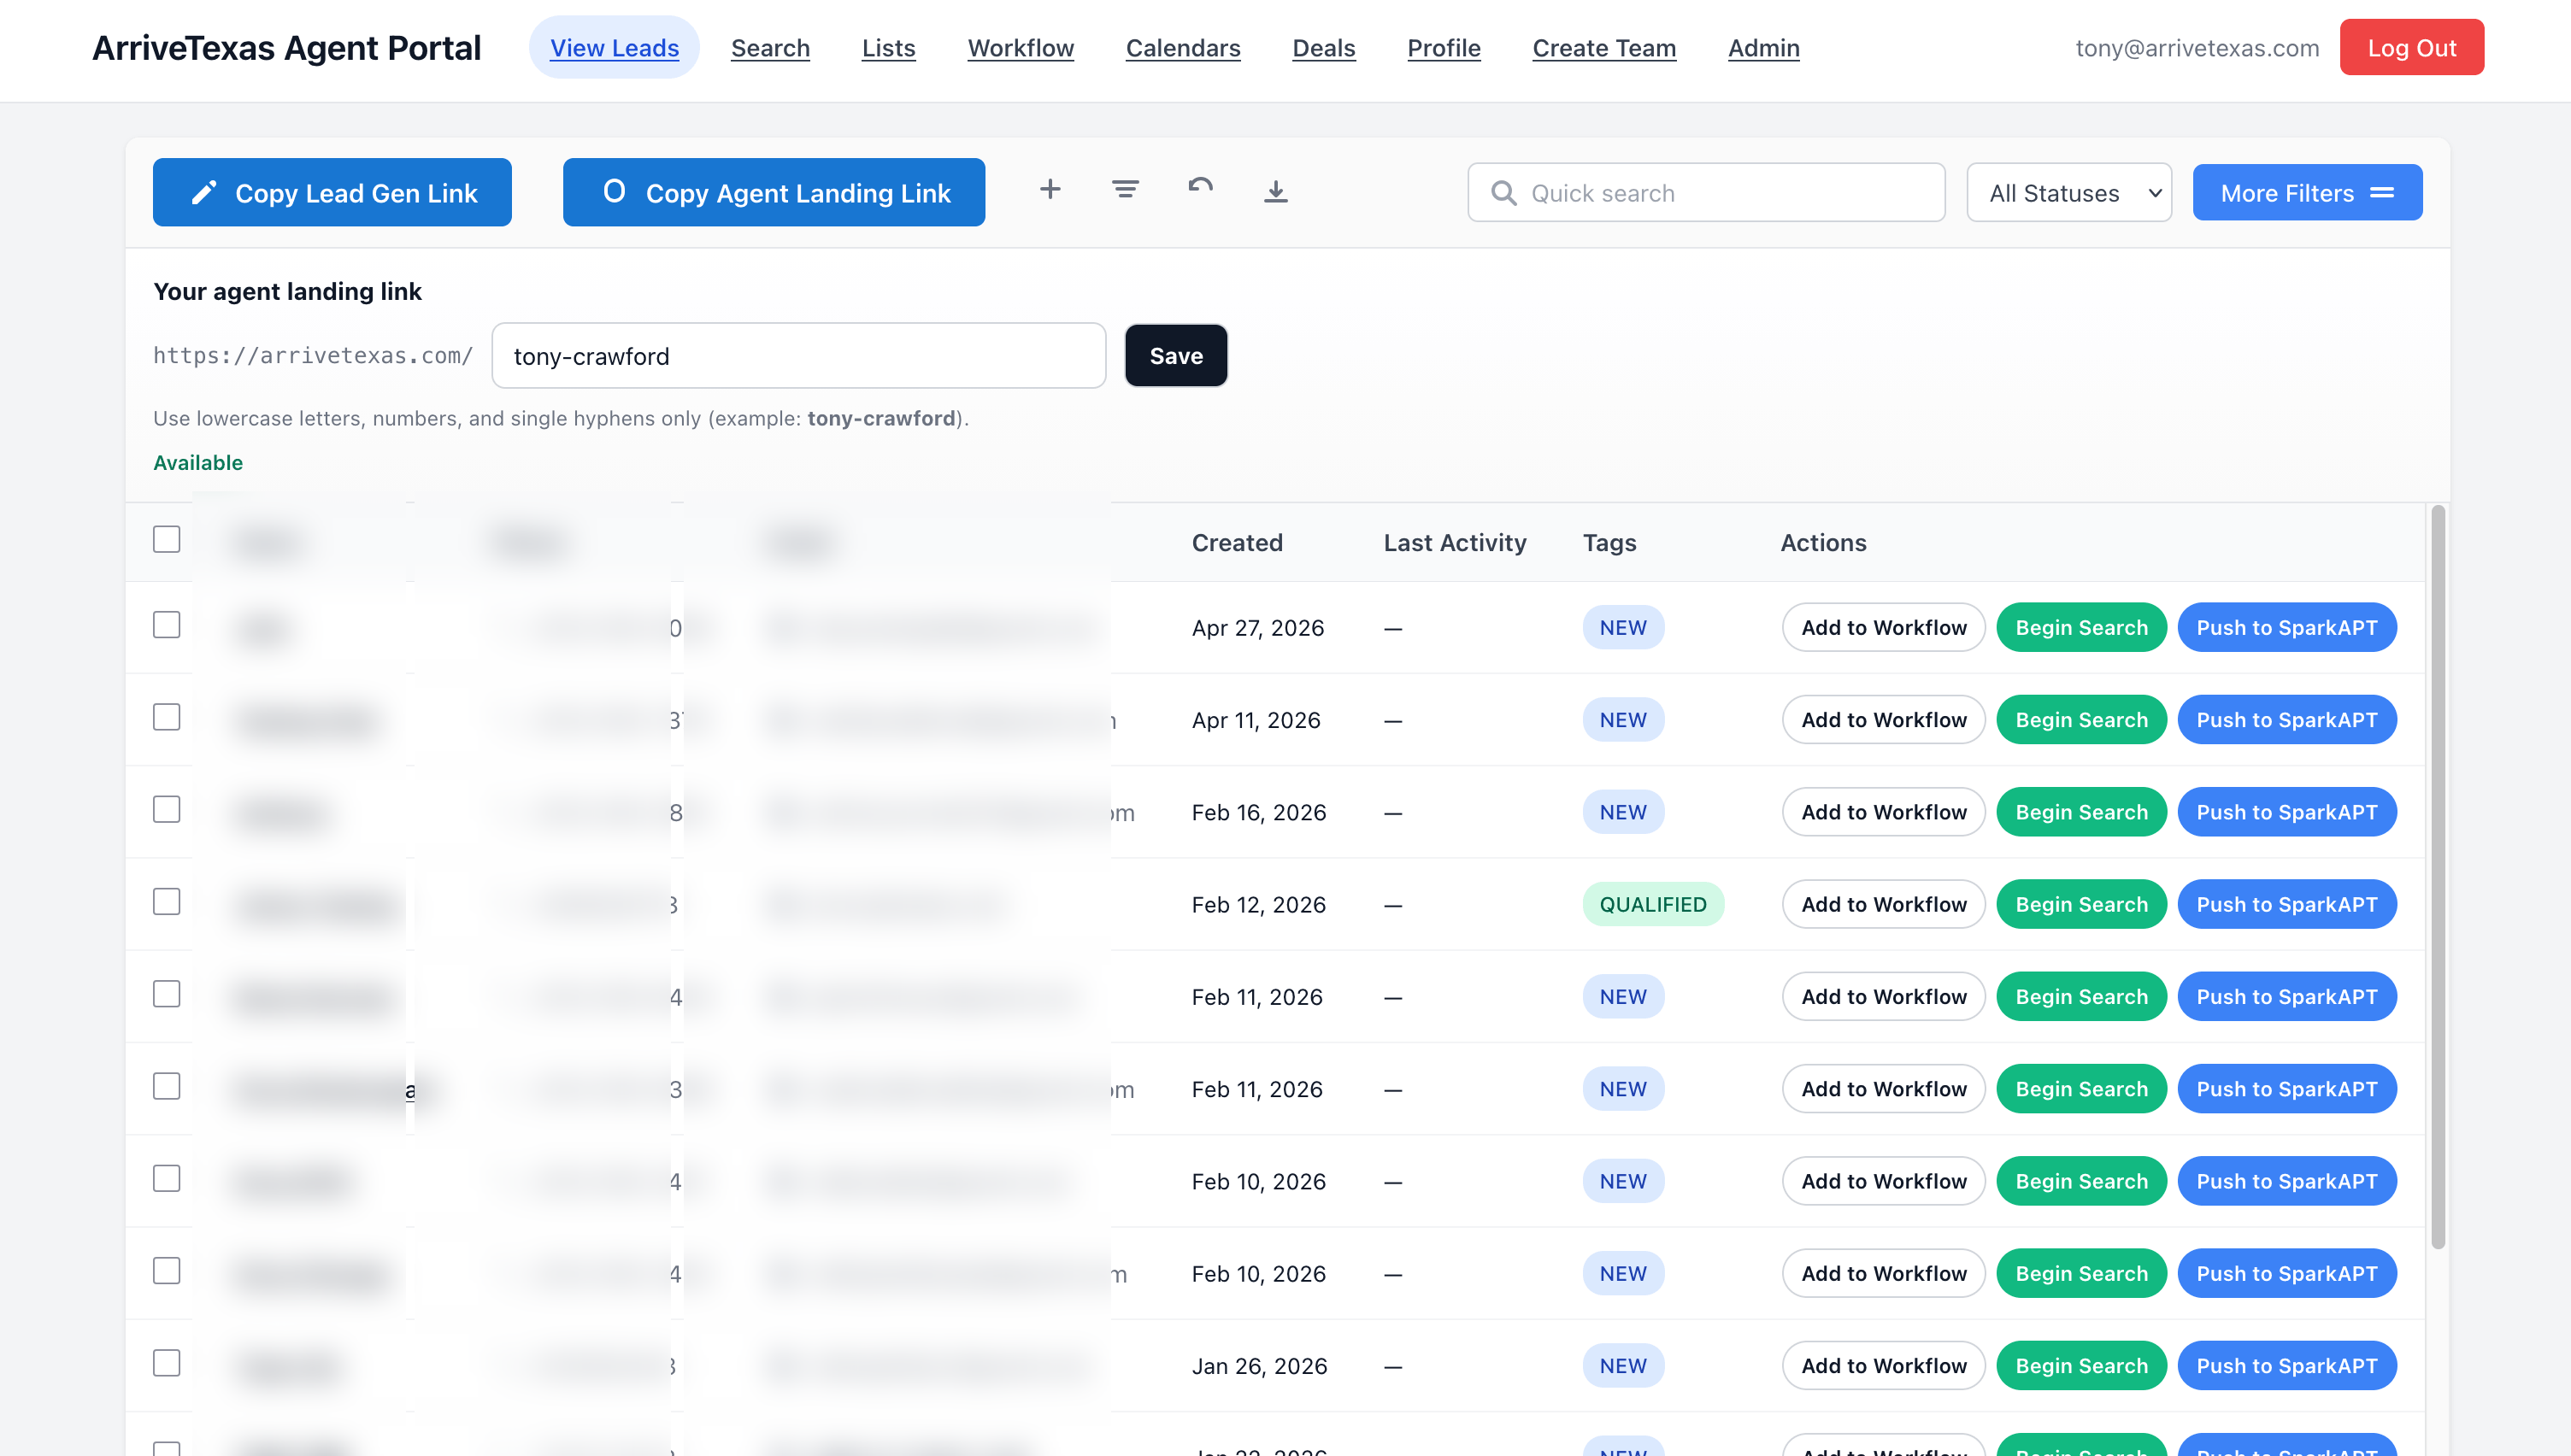2571x1456 pixels.
Task: Click the Tags column header
Action: coord(1609,542)
